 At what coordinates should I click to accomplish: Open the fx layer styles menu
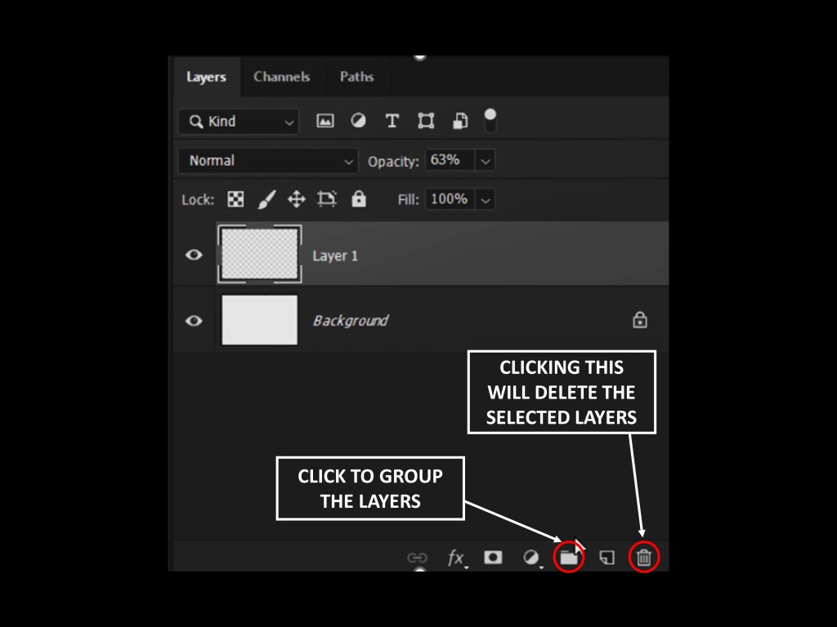456,558
